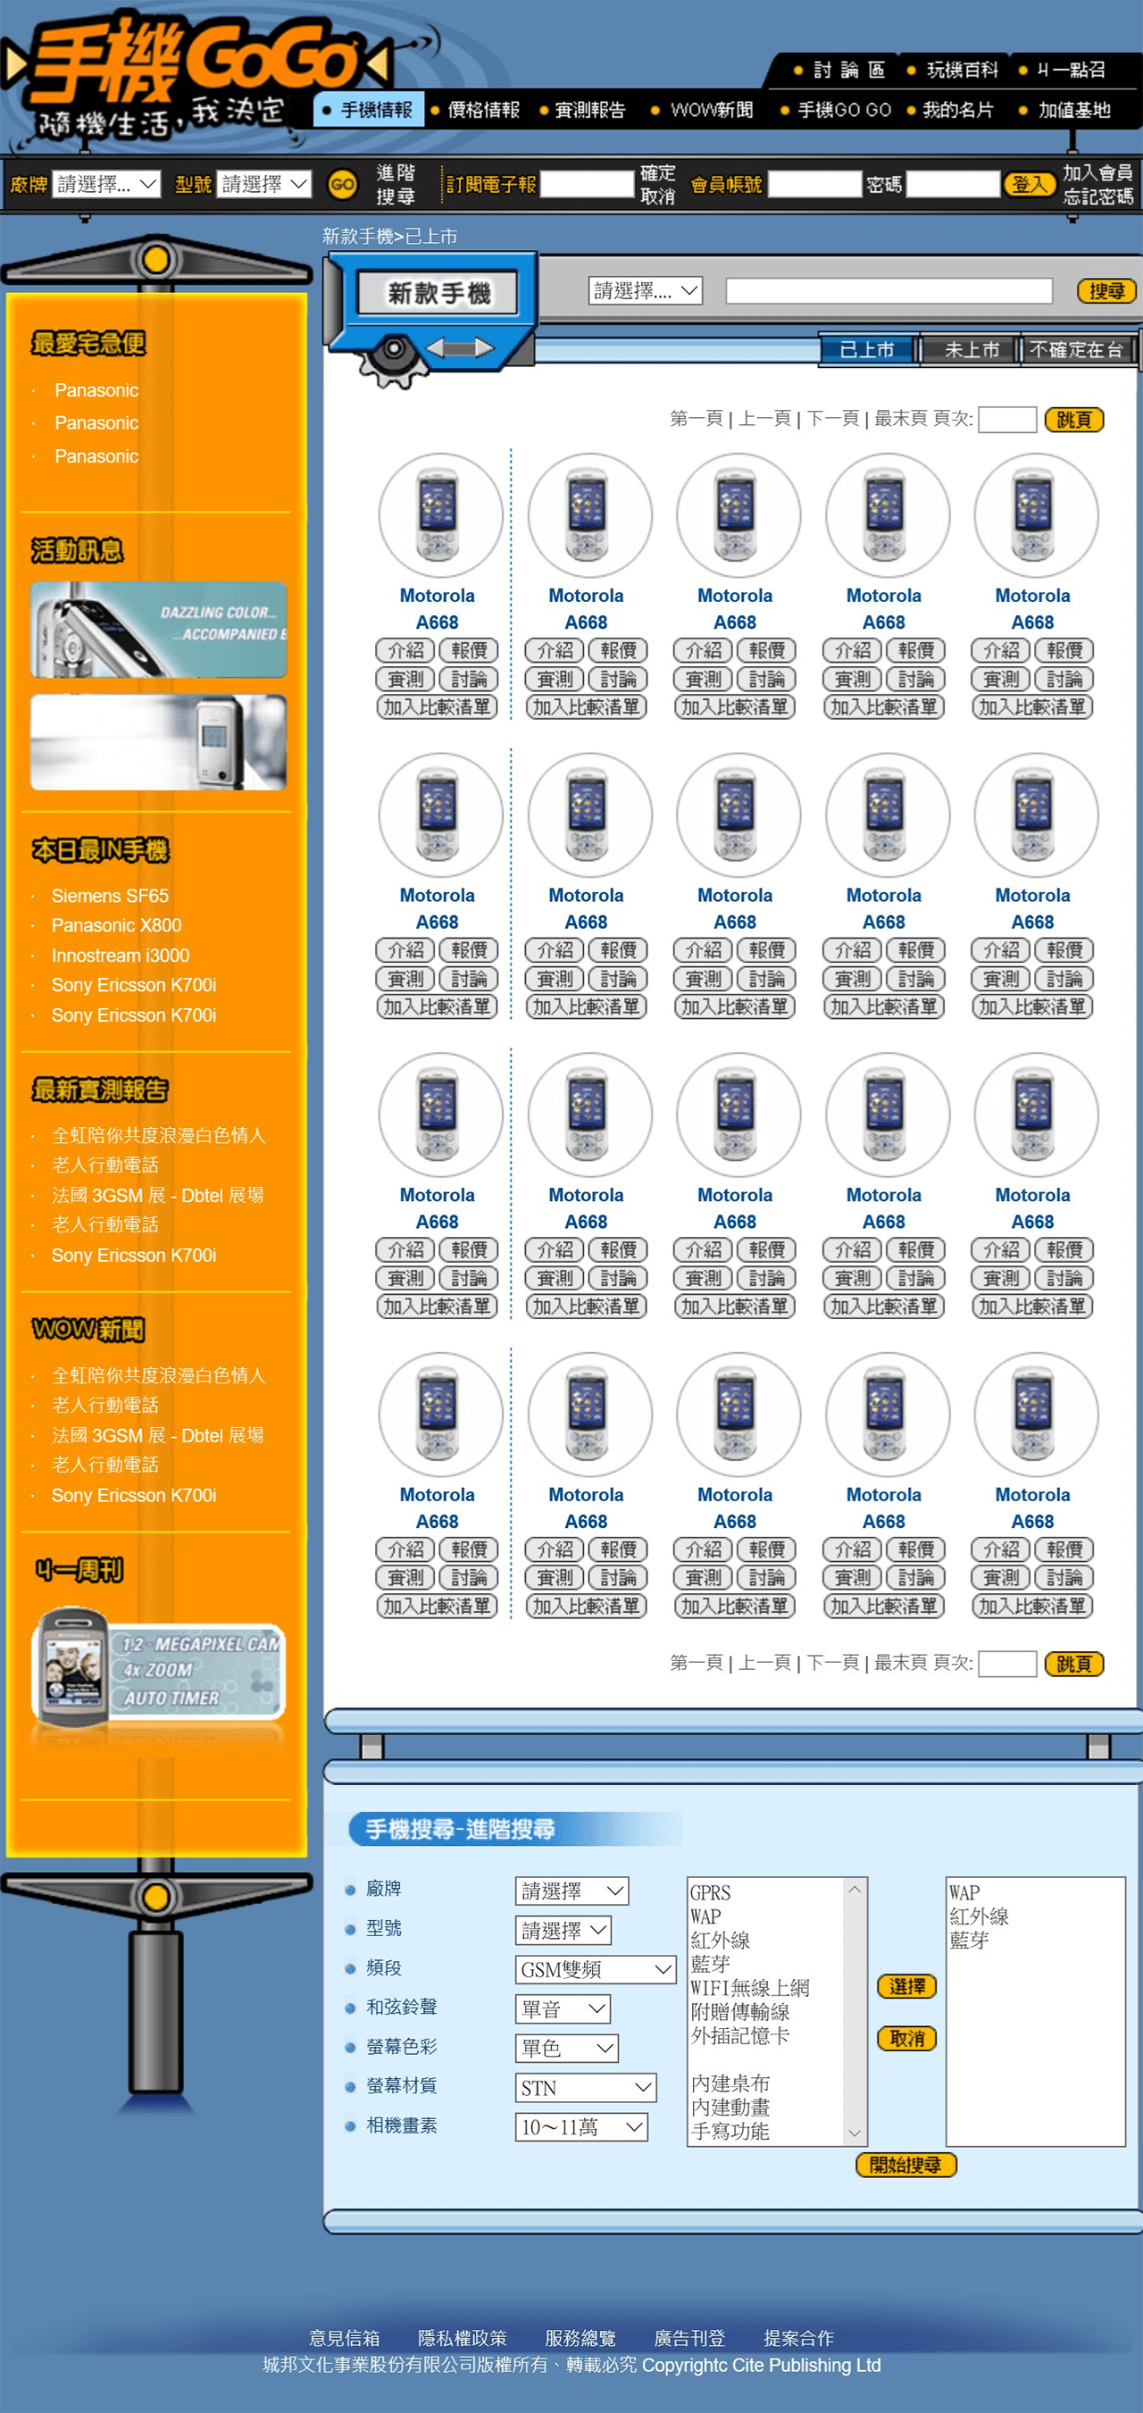Click top 最末頁 pagination link
The width and height of the screenshot is (1143, 2413).
(x=900, y=419)
